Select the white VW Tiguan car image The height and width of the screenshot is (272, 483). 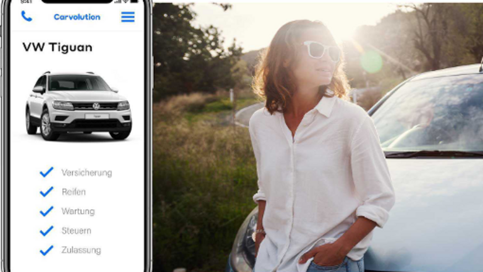point(79,106)
